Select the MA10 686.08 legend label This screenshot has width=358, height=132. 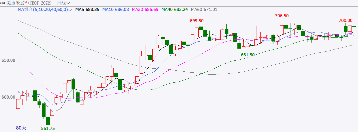[x=116, y=10]
